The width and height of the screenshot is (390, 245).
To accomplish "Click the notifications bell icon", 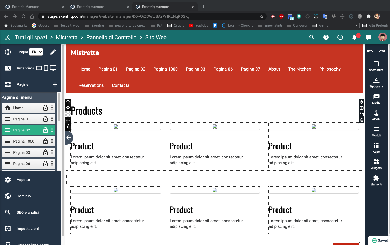I will click(354, 37).
